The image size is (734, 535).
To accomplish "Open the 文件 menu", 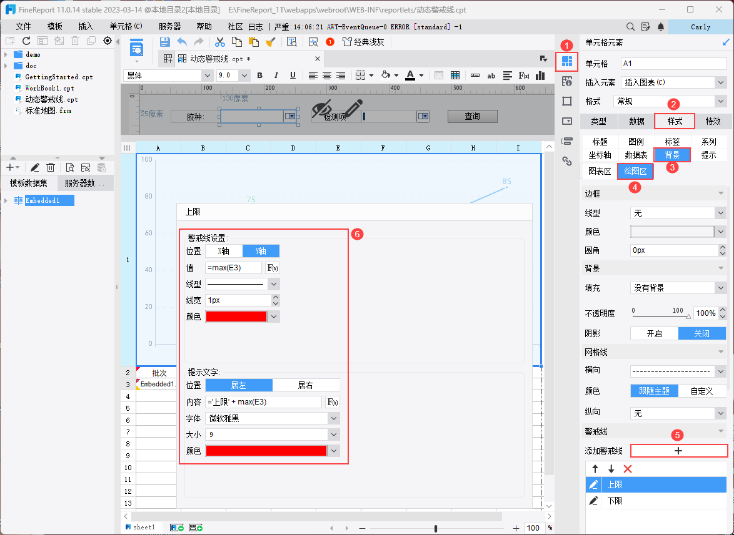I will [x=23, y=27].
